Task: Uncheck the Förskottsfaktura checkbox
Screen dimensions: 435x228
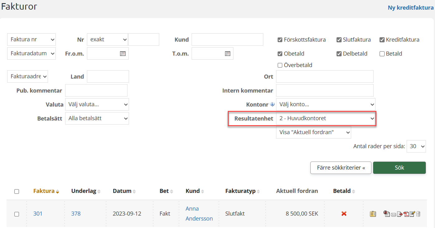Action: click(280, 40)
